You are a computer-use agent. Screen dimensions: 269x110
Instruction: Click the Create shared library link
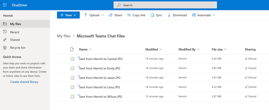(24, 82)
